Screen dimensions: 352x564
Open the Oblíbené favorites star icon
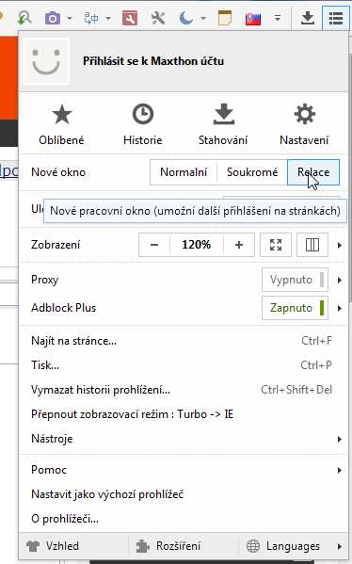click(x=61, y=114)
